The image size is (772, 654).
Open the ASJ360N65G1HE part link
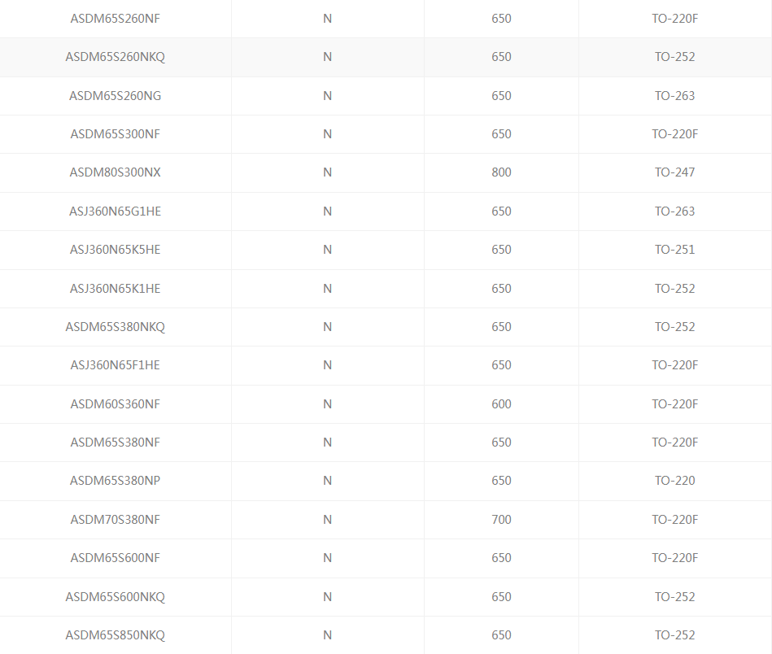click(x=115, y=211)
